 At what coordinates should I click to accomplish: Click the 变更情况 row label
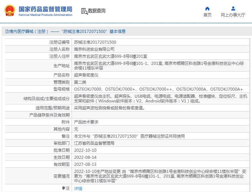[x=61, y=176]
